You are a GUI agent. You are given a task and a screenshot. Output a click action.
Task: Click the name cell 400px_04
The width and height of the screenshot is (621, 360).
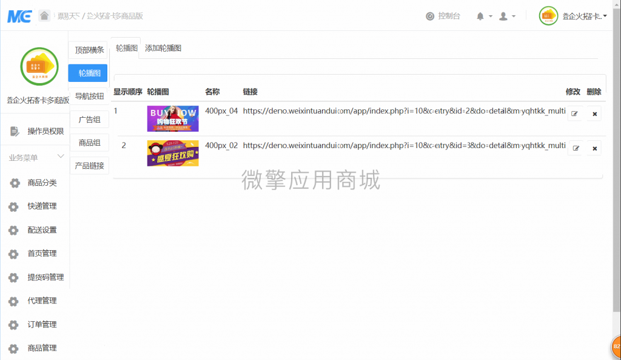click(221, 111)
